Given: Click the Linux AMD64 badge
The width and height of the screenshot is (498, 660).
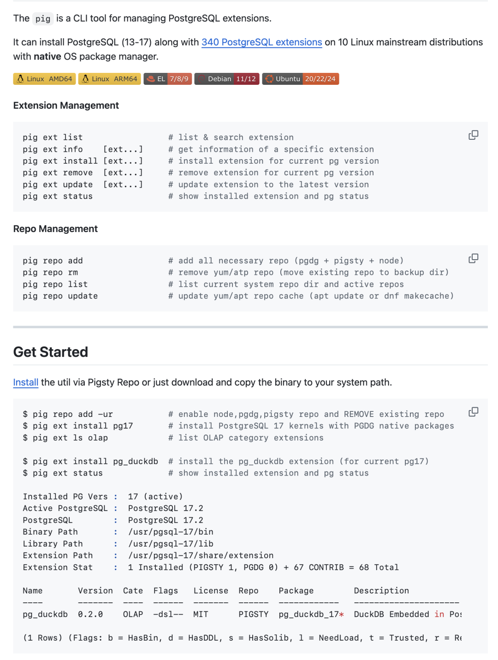Looking at the screenshot, I should click(45, 79).
